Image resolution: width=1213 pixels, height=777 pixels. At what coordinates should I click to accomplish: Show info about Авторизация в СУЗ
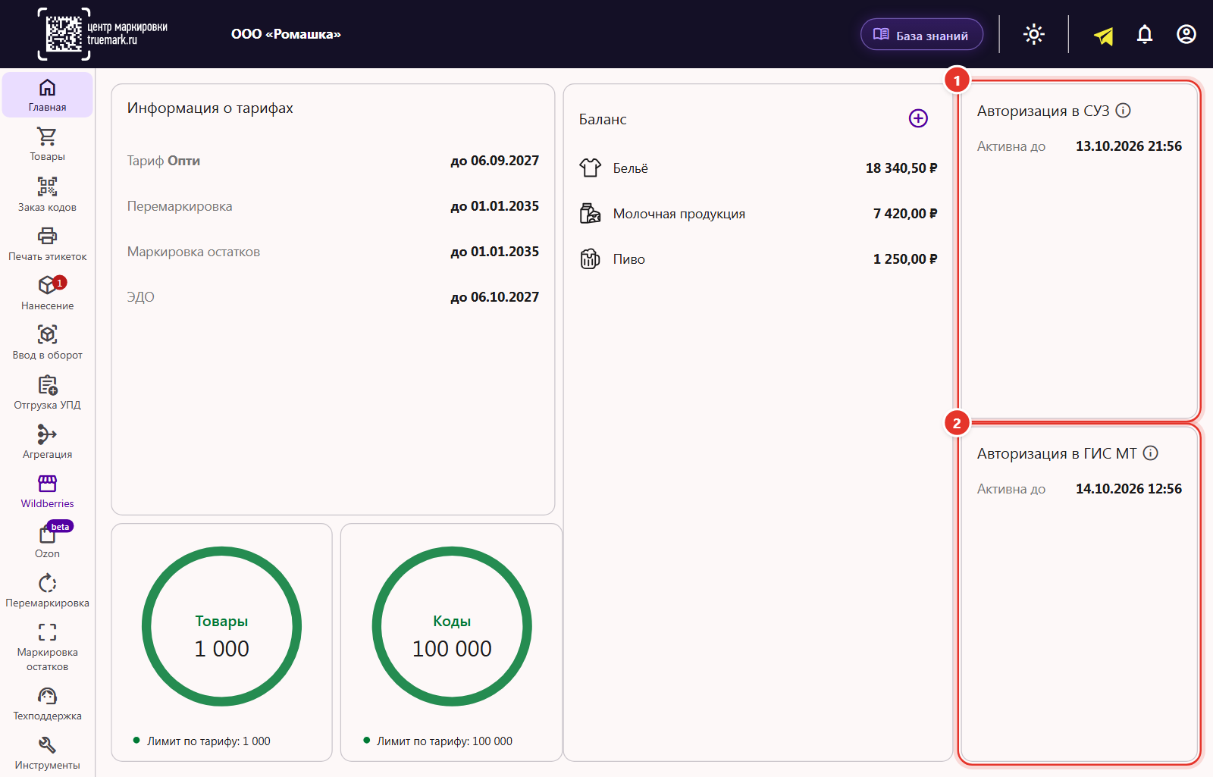click(x=1124, y=111)
